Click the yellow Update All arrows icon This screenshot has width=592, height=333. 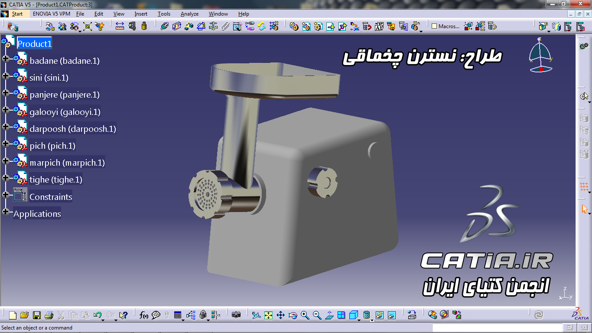point(262,26)
